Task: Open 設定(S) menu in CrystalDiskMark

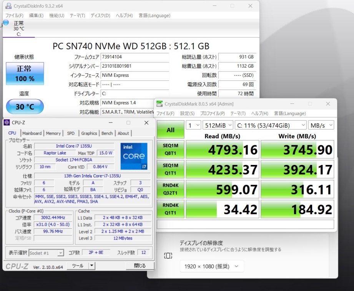Action: [x=188, y=113]
